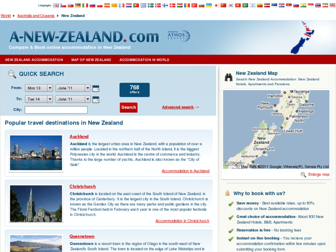336x252 pixels.
Task: Click the Enlarge map link
Action: [x=319, y=175]
